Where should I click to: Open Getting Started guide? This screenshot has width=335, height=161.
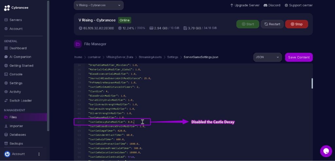click(x=19, y=66)
